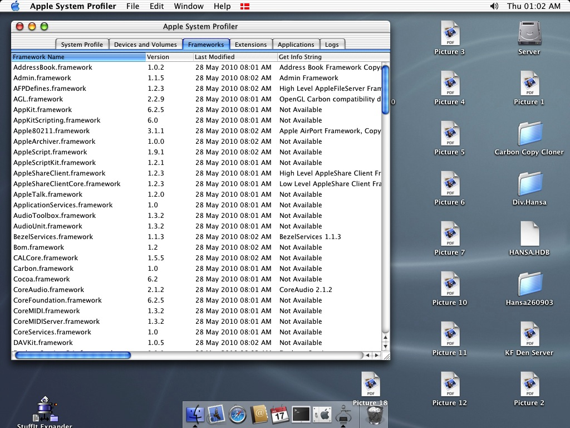
Task: Click the volume speaker icon in menu bar
Action: pos(494,6)
